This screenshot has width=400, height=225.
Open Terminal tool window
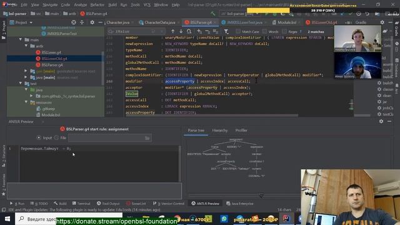pos(81,203)
